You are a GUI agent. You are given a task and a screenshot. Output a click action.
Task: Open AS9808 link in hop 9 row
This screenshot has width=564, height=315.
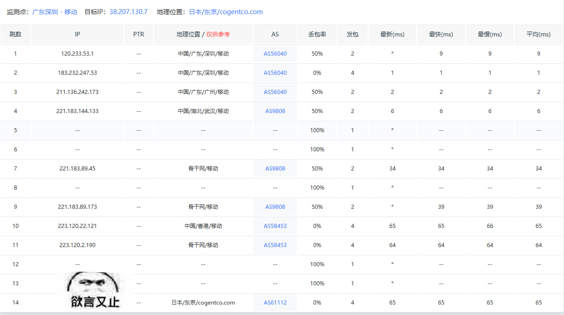pos(275,207)
